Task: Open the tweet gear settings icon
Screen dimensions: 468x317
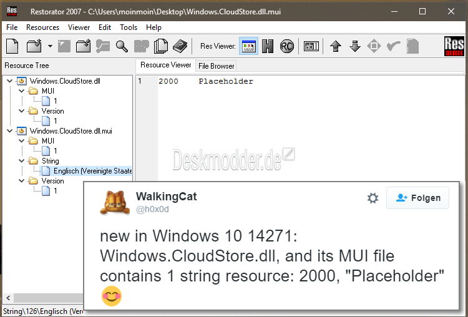Action: click(373, 198)
